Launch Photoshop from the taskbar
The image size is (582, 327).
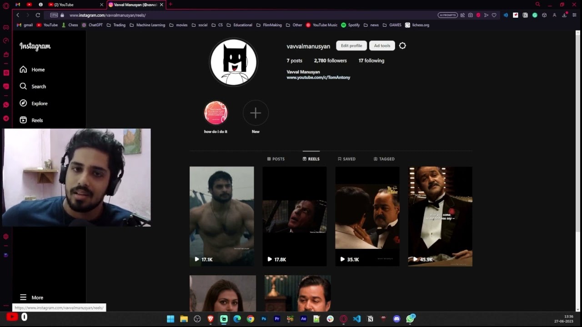(x=263, y=318)
